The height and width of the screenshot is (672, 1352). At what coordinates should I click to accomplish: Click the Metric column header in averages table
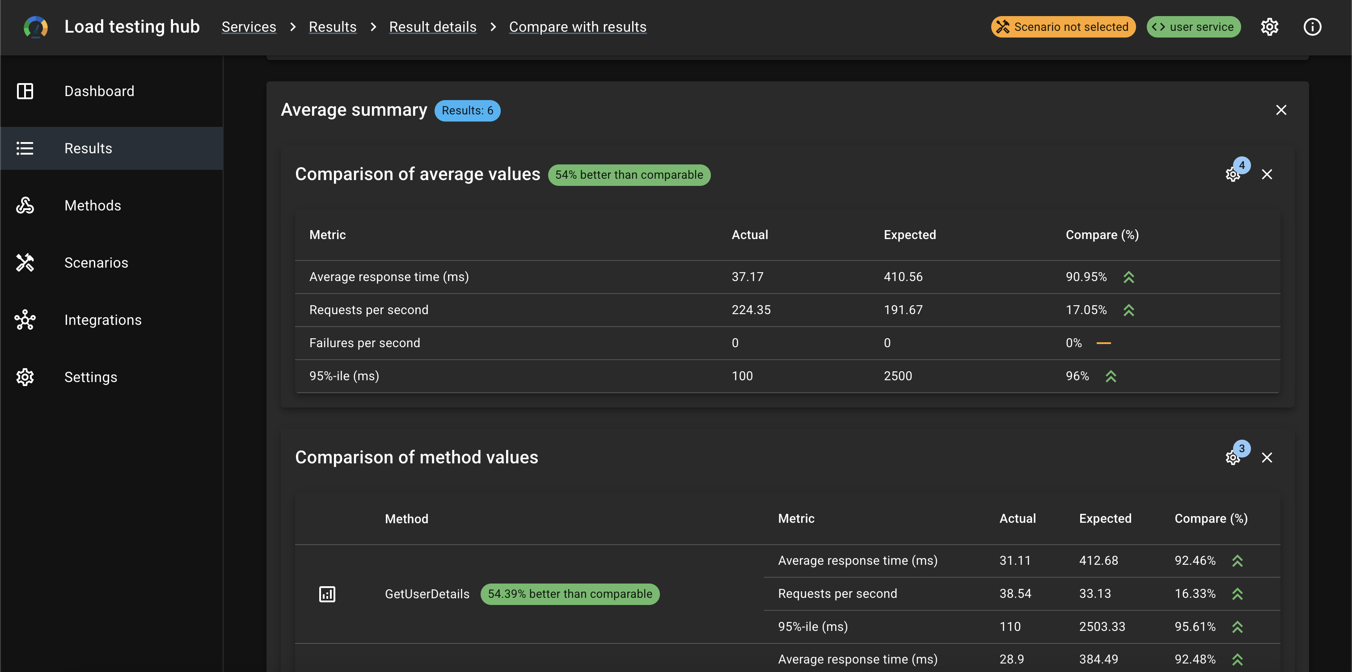[328, 235]
